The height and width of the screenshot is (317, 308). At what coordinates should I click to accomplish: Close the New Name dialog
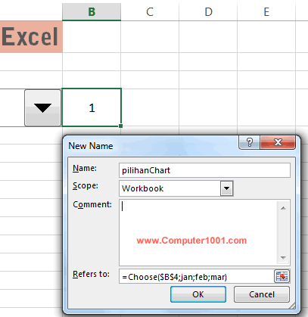pos(278,142)
